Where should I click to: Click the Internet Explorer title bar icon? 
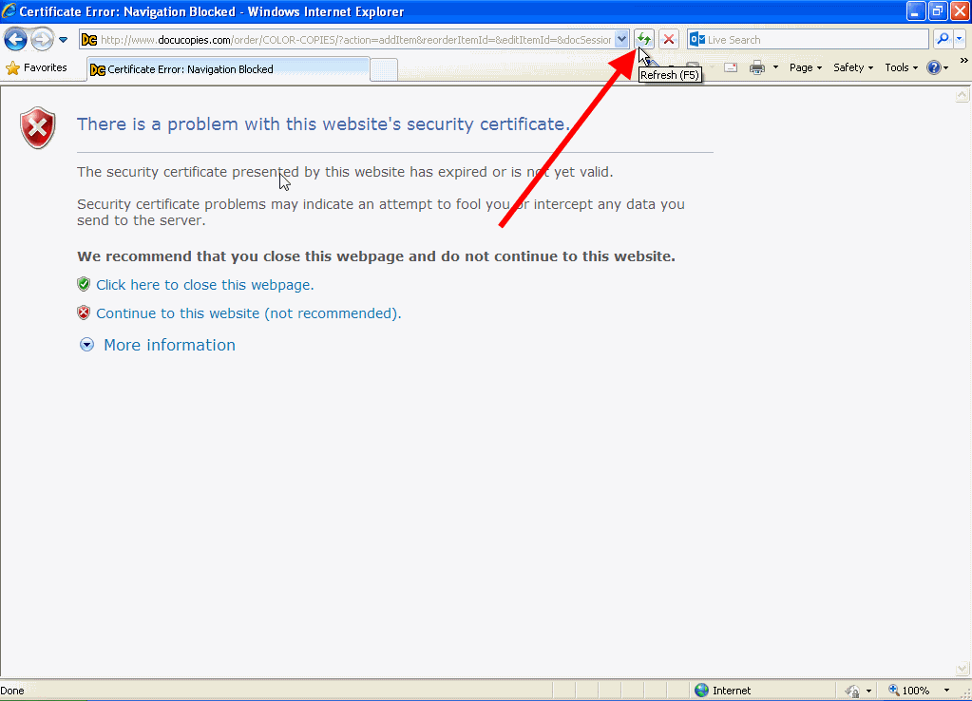tap(9, 11)
